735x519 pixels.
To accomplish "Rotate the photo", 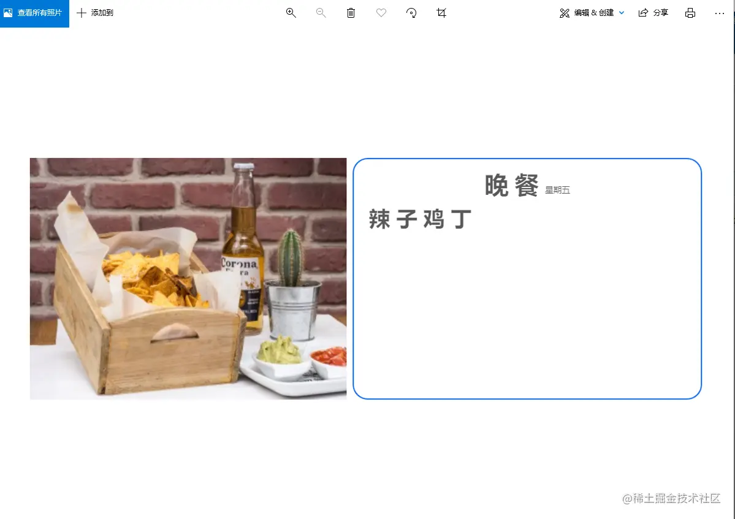I will click(411, 13).
